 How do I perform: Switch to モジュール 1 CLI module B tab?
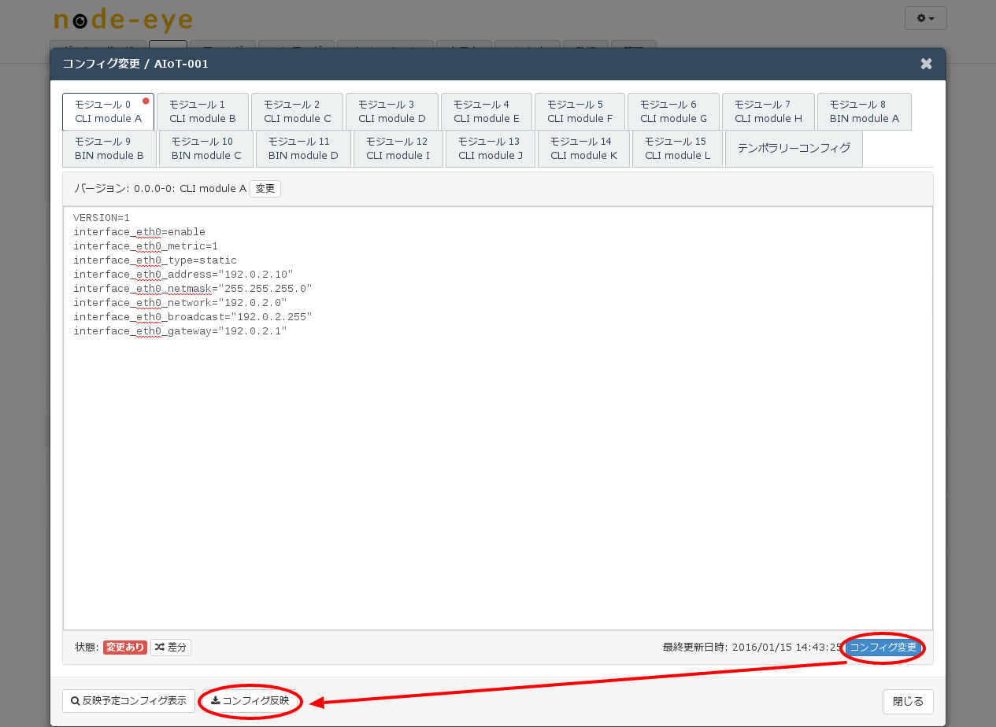pyautogui.click(x=202, y=112)
